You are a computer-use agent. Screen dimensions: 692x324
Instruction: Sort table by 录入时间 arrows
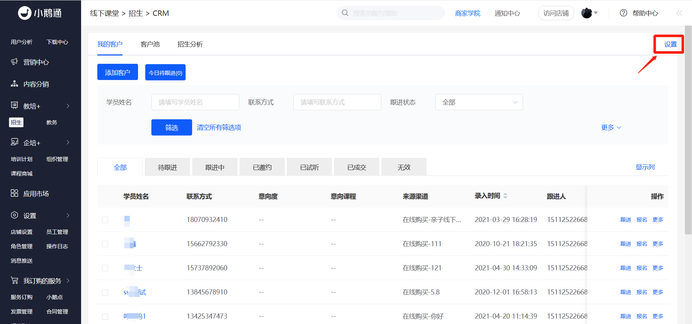pyautogui.click(x=505, y=196)
